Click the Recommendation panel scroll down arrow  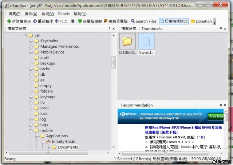(x=226, y=149)
